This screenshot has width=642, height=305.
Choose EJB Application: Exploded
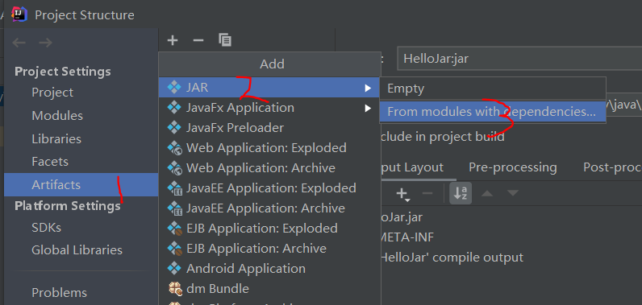269,229
